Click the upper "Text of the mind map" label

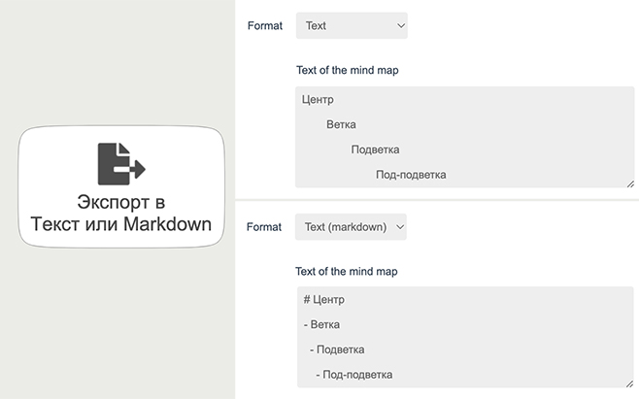click(x=348, y=70)
